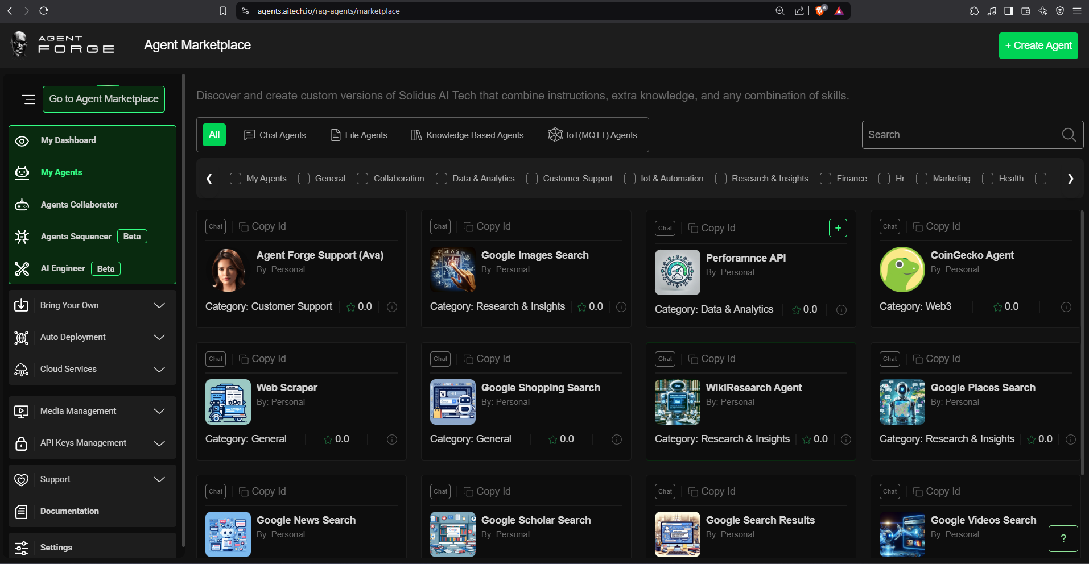Check the General category checkbox
1089x564 pixels.
[x=304, y=179]
